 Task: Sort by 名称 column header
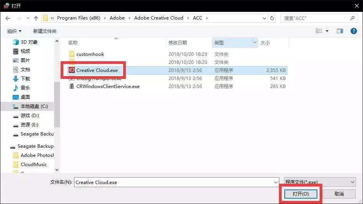pyautogui.click(x=73, y=43)
